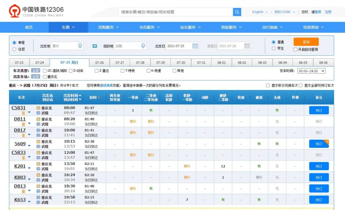Expand train C5831 details arrow
Screen dimensions: 345x210
click(29, 112)
